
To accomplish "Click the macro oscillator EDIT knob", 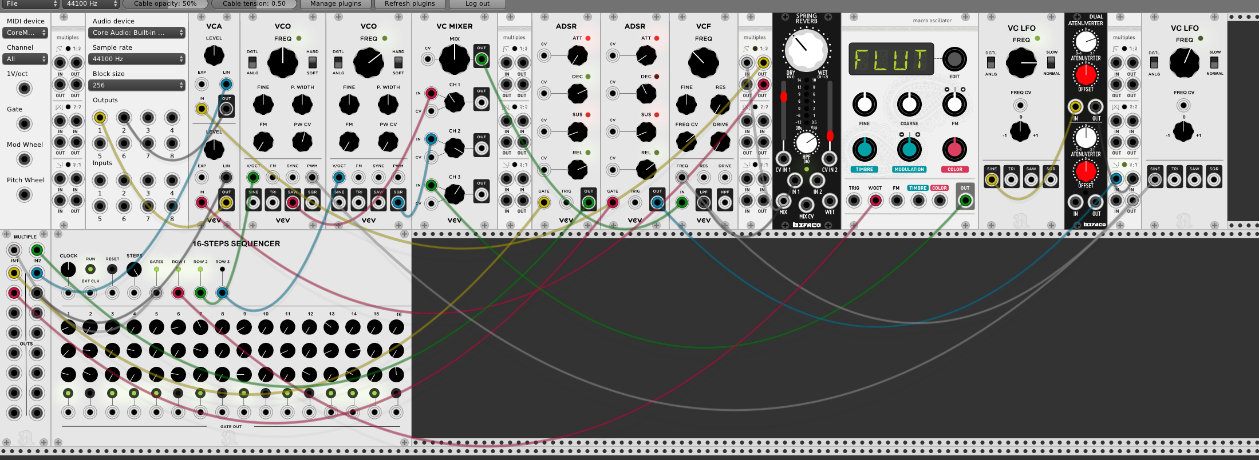I will point(954,59).
